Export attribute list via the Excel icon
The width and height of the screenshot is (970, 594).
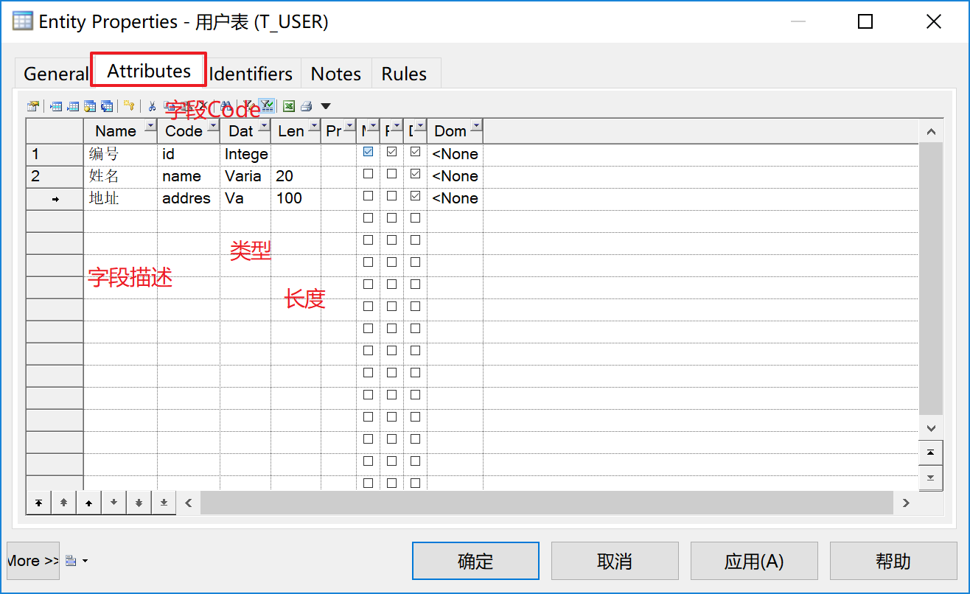(x=288, y=105)
